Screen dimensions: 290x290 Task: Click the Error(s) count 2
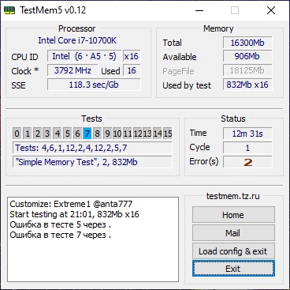[x=247, y=162]
